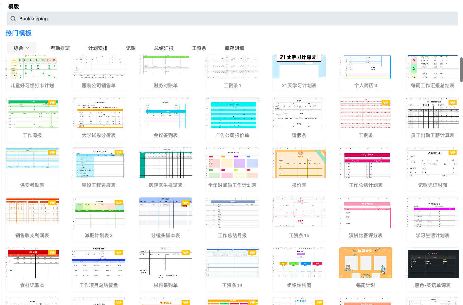Open the 儿童好习惯打卡计划 template

[32, 73]
